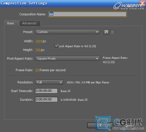Click the delete preset trash icon

[x=112, y=32]
